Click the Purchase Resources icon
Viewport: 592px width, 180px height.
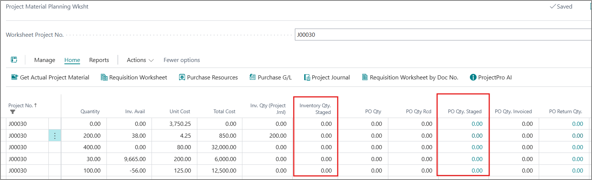(x=182, y=77)
